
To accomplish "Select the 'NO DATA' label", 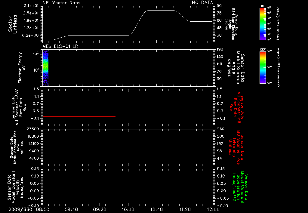I will 202,2.
